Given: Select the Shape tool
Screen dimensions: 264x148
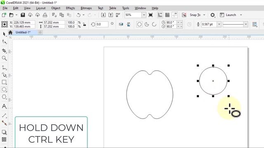Looking at the screenshot, I should [4, 42].
